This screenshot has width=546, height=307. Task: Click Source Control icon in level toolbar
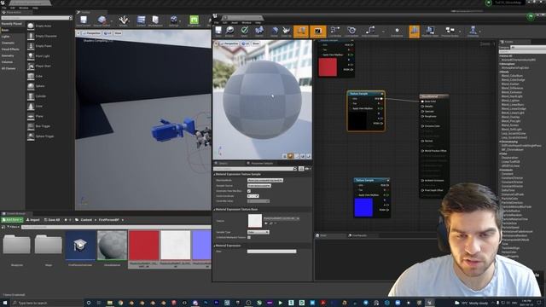click(x=102, y=20)
